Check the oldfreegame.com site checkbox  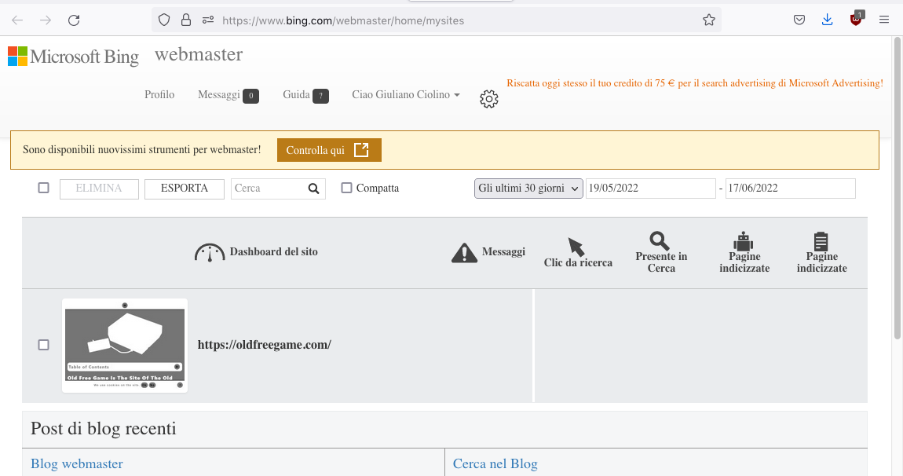coord(43,345)
